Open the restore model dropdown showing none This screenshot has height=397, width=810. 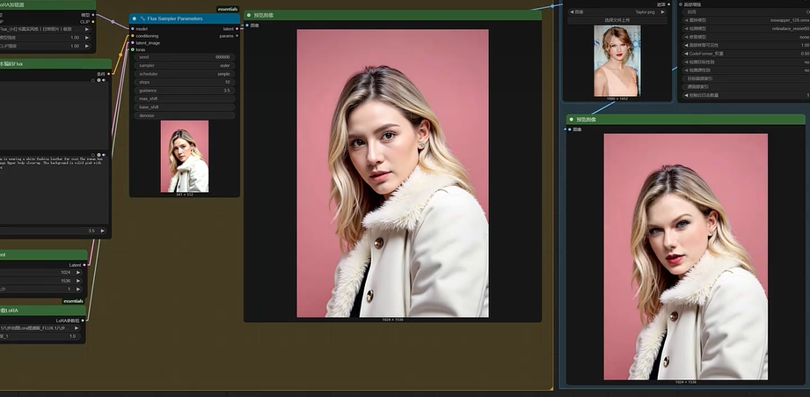tap(747, 37)
